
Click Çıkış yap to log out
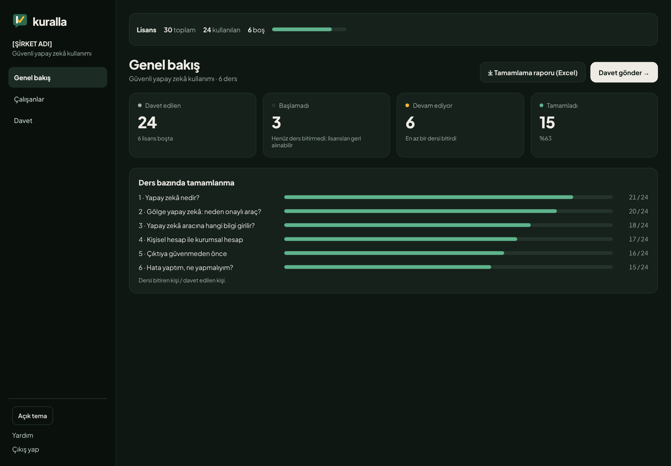(x=25, y=450)
